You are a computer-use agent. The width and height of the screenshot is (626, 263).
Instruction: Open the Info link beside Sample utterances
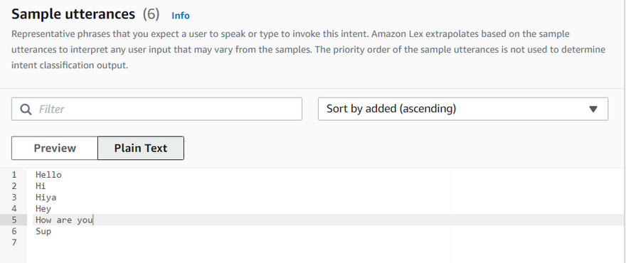[181, 16]
